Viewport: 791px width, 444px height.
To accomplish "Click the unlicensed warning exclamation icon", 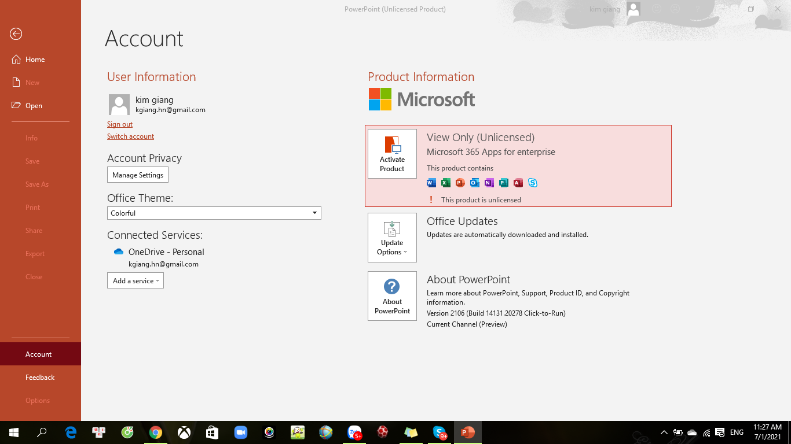I will (x=431, y=199).
